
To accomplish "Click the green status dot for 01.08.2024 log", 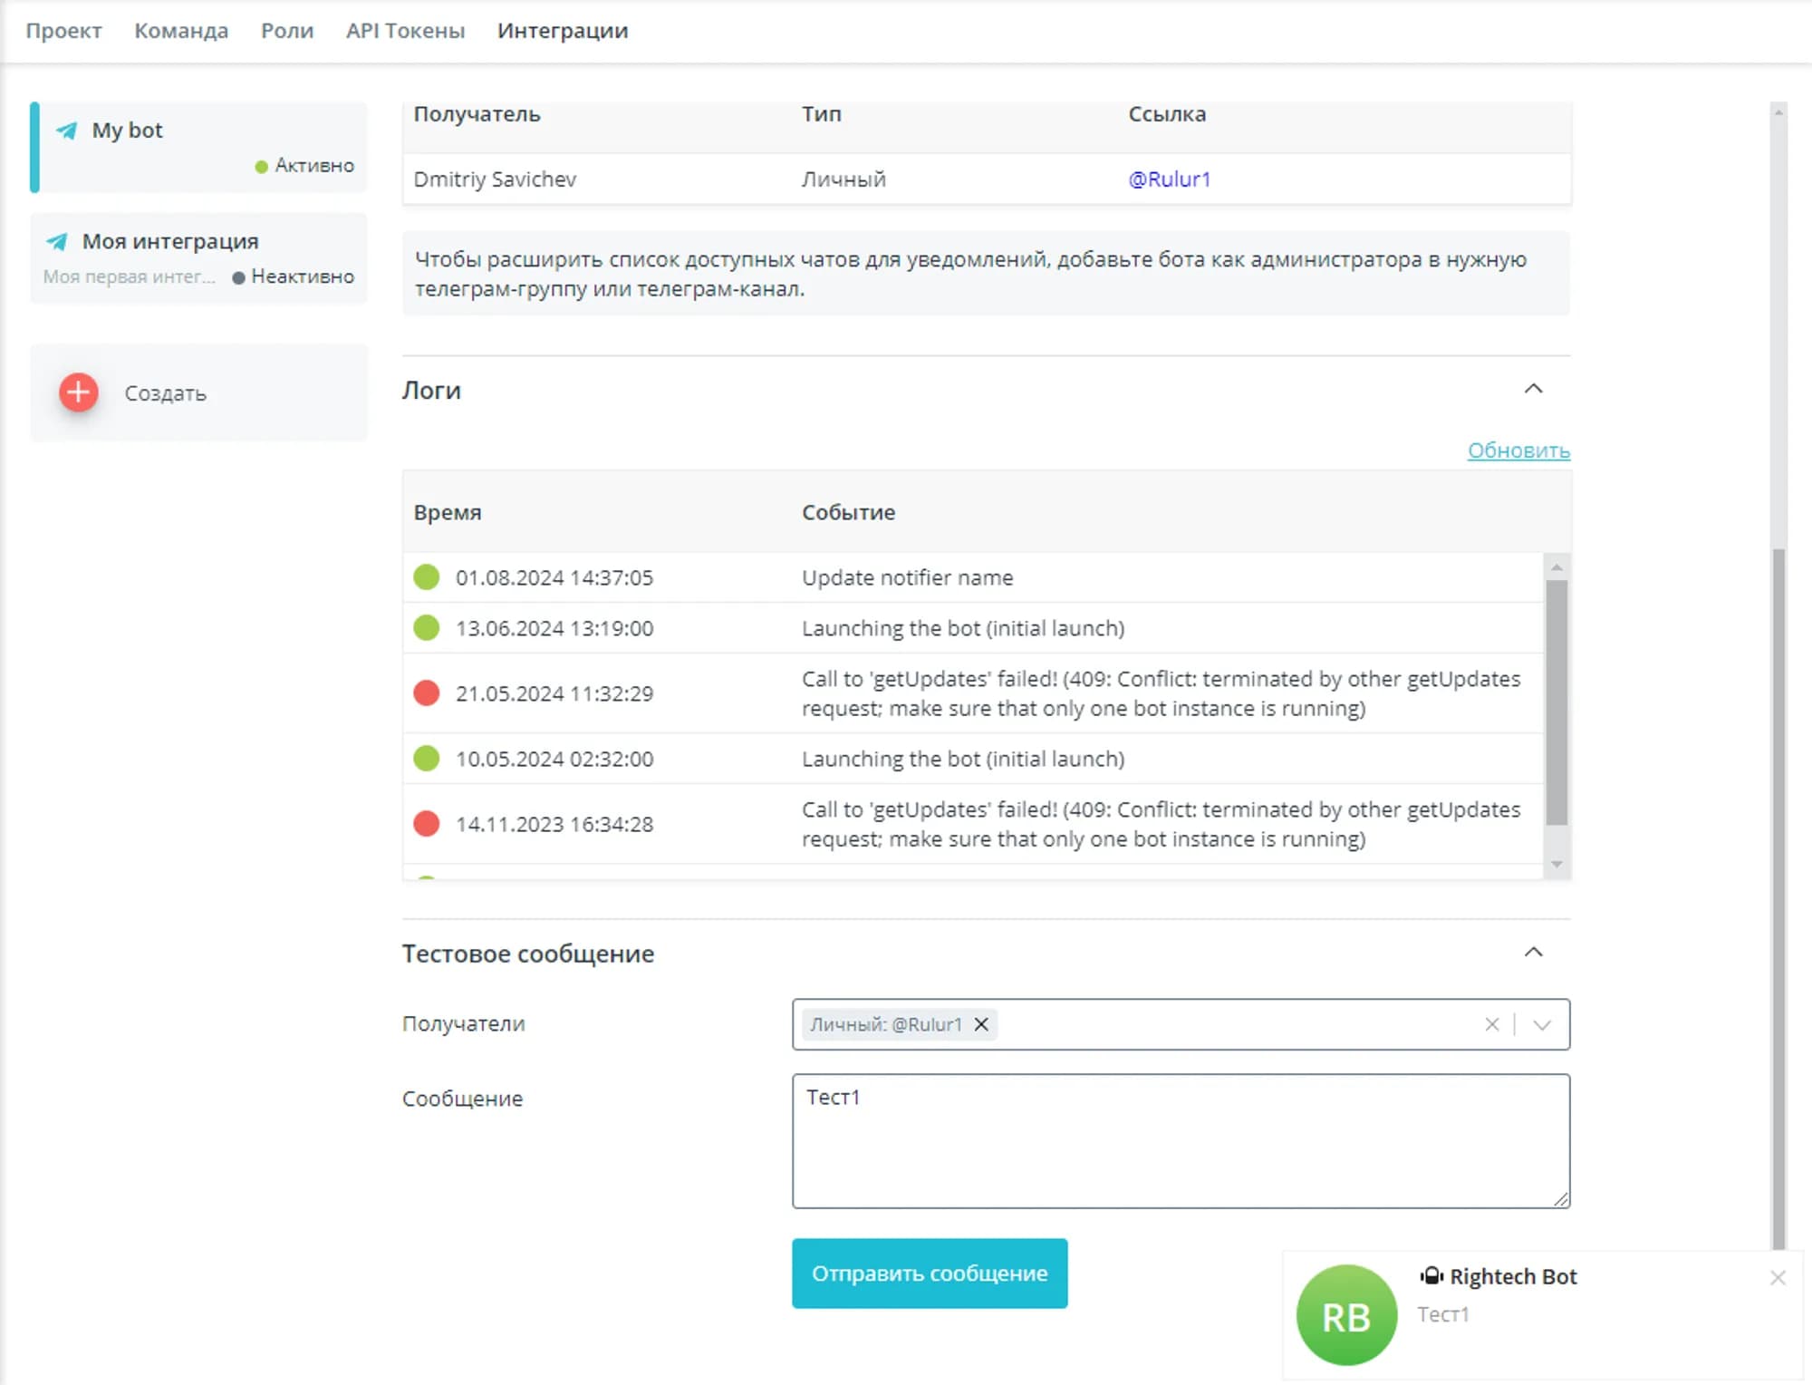I will (427, 577).
